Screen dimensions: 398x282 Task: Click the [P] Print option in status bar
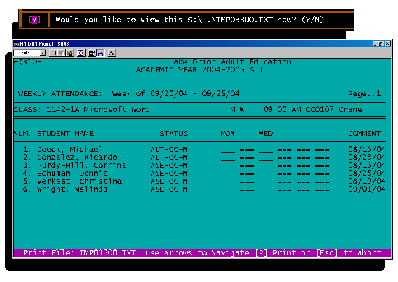coord(278,253)
